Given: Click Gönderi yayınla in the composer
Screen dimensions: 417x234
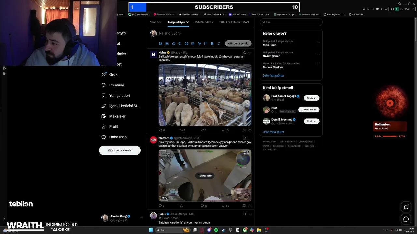Looking at the screenshot, I should [x=238, y=43].
